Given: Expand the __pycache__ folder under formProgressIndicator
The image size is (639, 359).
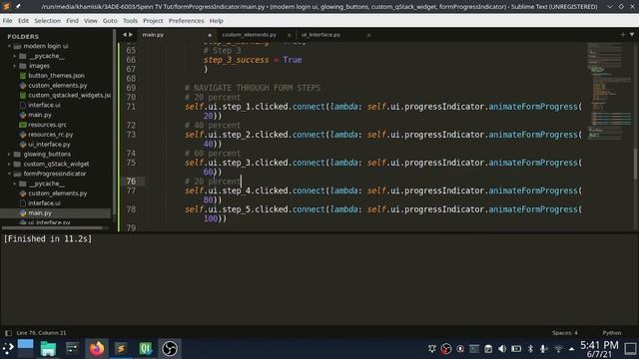Looking at the screenshot, I should click(x=15, y=183).
